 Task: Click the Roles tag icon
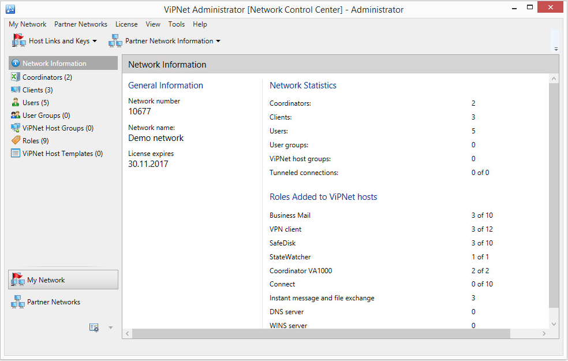[x=16, y=140]
